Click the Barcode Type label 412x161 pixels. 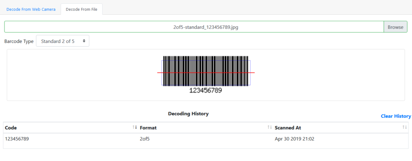[x=19, y=41]
